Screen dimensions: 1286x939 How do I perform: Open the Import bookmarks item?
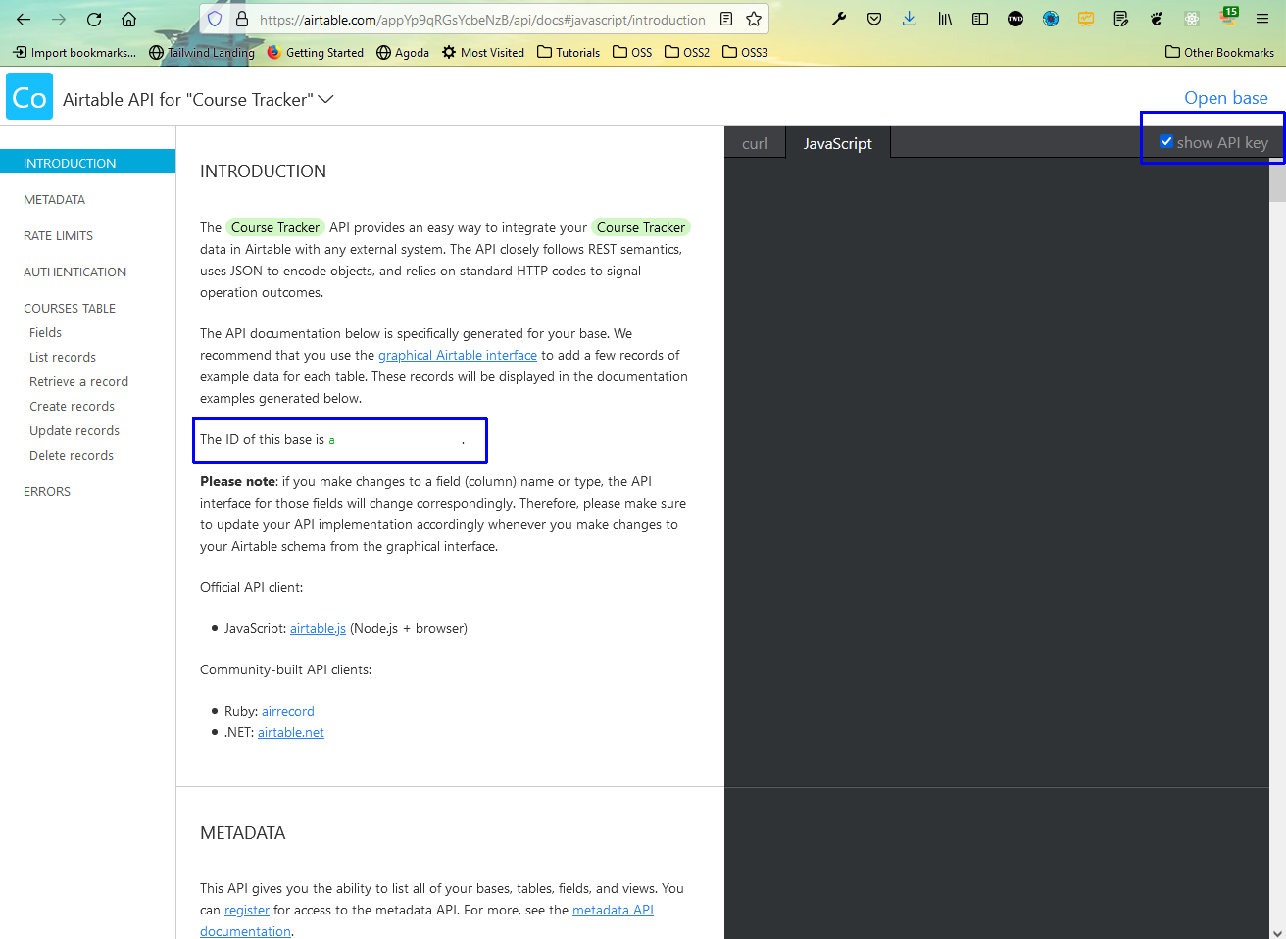74,52
